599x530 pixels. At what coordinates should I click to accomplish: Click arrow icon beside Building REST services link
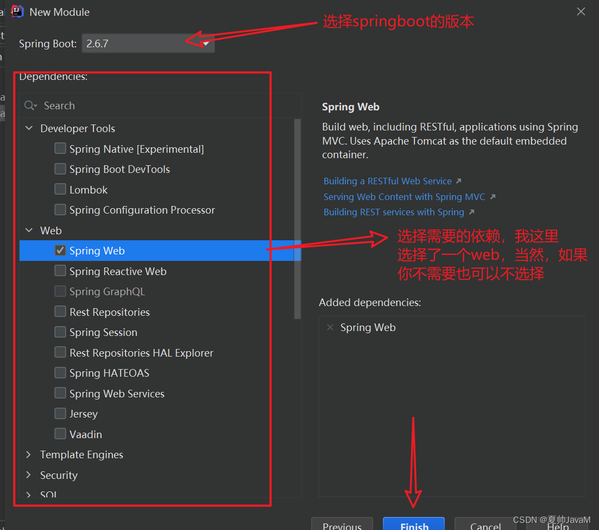472,212
